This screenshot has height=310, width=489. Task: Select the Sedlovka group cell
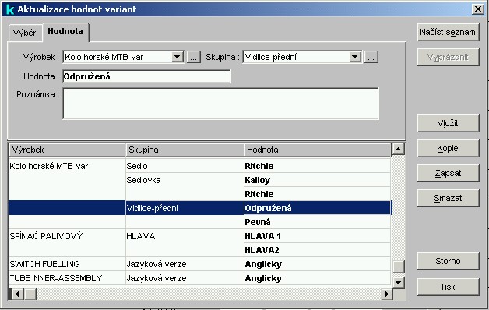click(185, 180)
